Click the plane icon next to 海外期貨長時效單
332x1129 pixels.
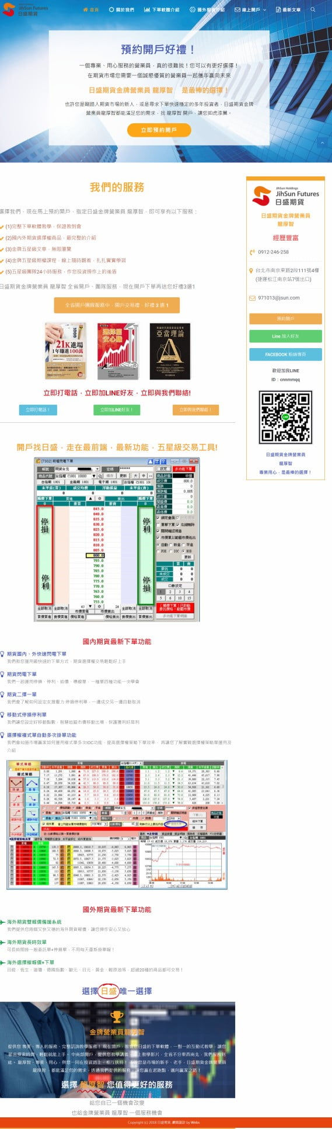click(2, 942)
